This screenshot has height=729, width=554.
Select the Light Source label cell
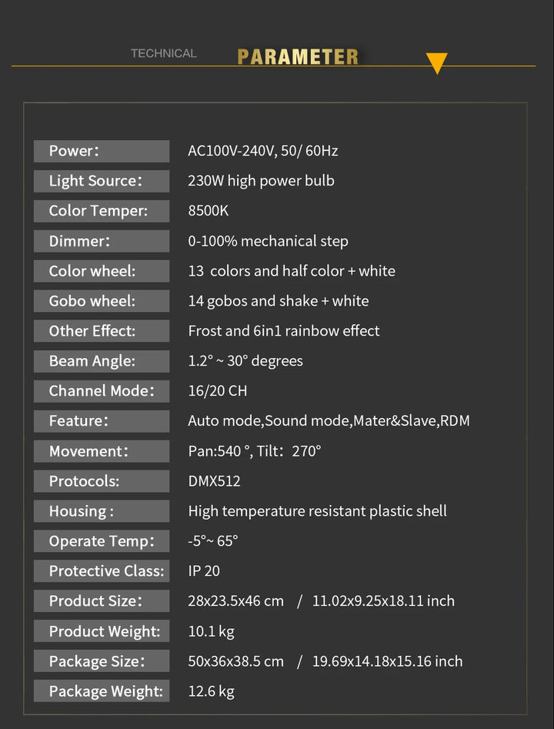point(102,181)
